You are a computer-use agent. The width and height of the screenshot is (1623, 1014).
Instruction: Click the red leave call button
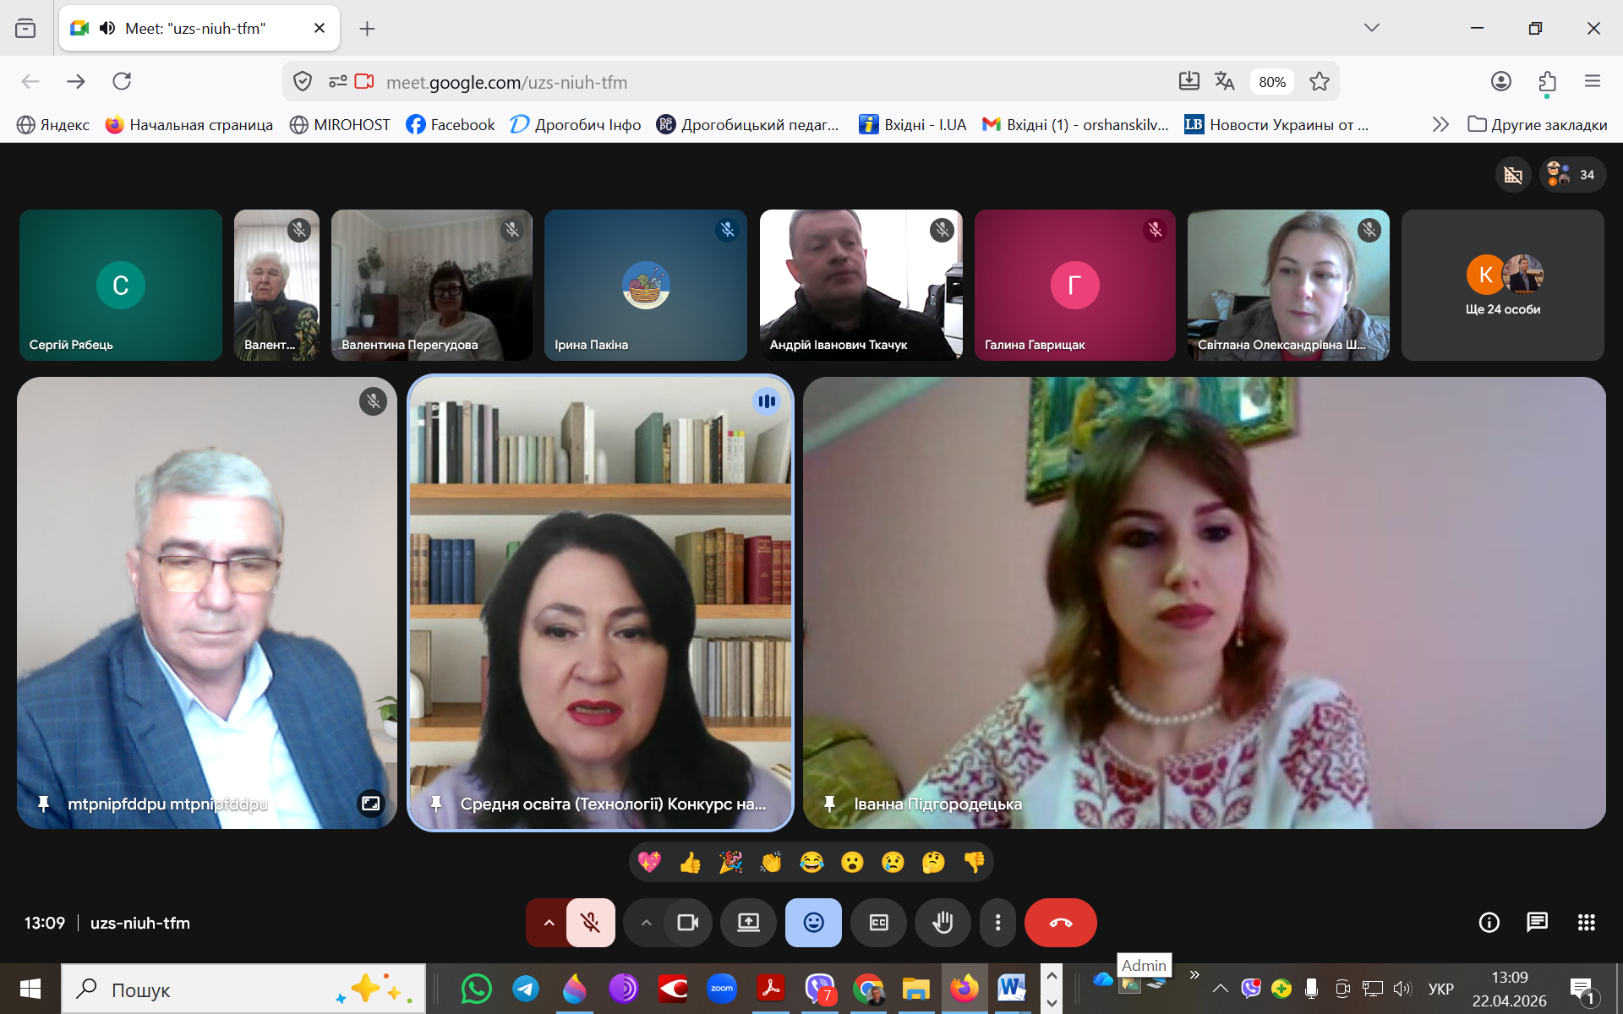click(x=1060, y=923)
